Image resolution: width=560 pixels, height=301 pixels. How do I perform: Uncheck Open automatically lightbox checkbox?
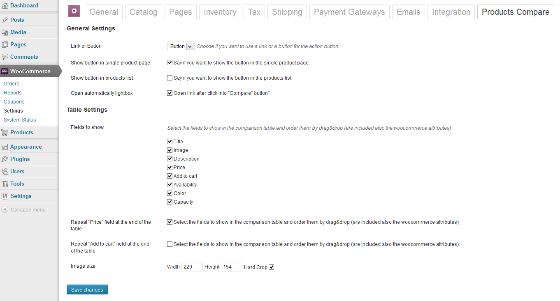tap(170, 93)
